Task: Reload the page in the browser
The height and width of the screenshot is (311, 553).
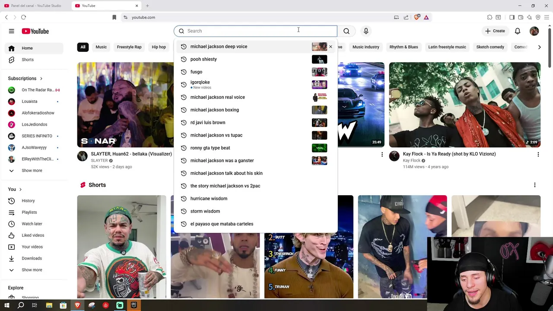Action: (23, 17)
